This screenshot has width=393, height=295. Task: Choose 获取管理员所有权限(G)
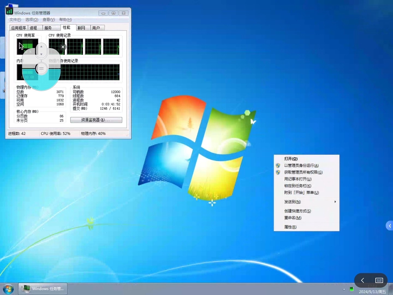[x=306, y=172]
